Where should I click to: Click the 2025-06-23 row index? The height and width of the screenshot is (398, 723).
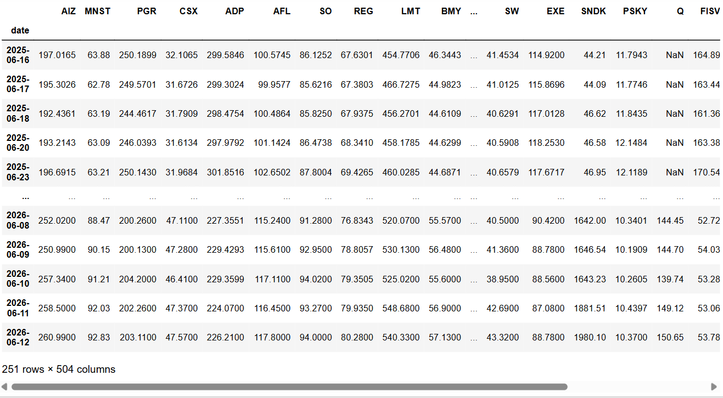tap(18, 172)
